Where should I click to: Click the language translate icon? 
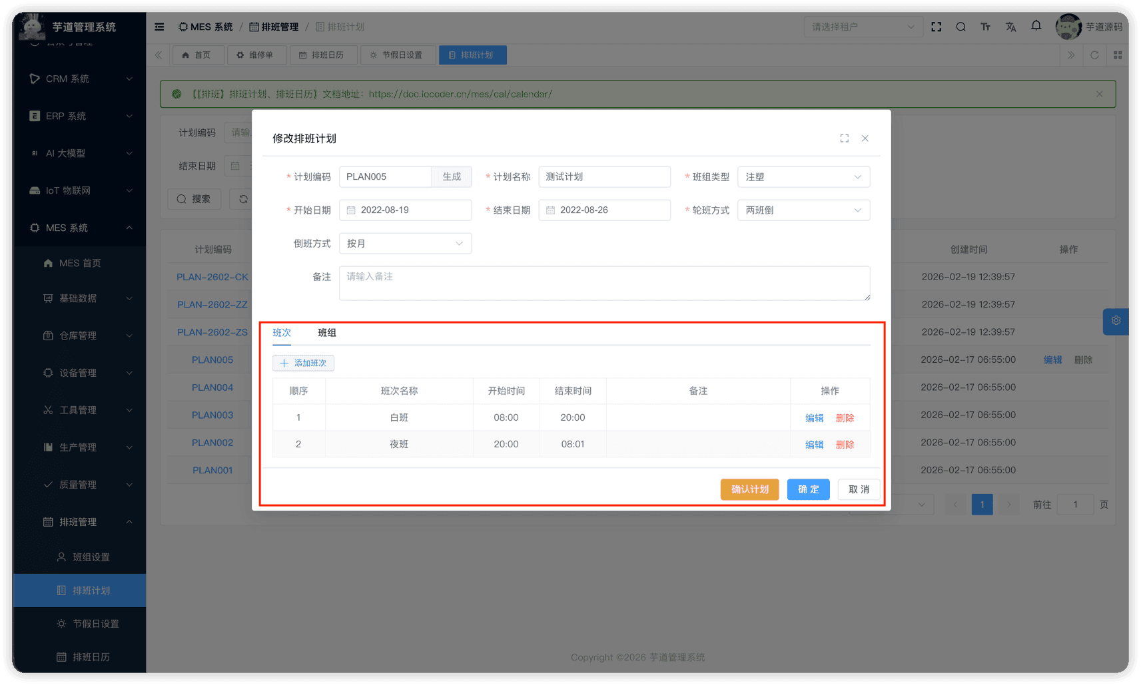pos(1010,27)
